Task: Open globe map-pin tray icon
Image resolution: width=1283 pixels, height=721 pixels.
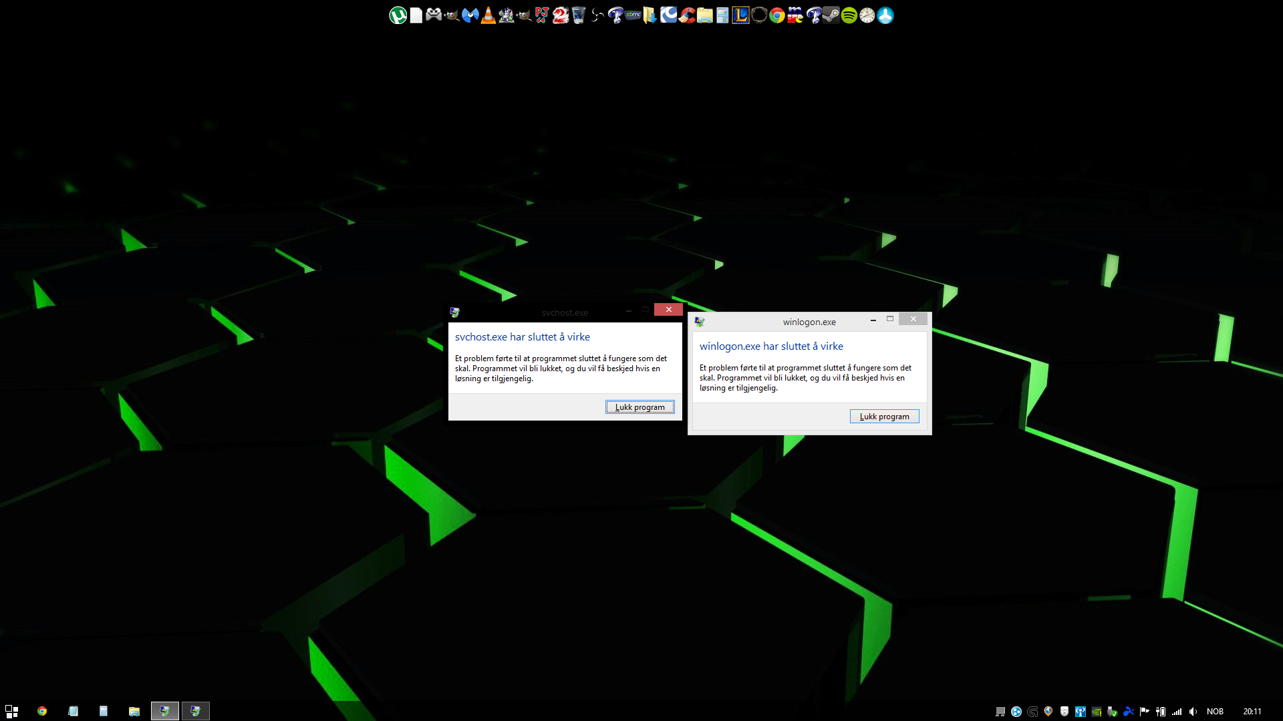Action: (1048, 712)
